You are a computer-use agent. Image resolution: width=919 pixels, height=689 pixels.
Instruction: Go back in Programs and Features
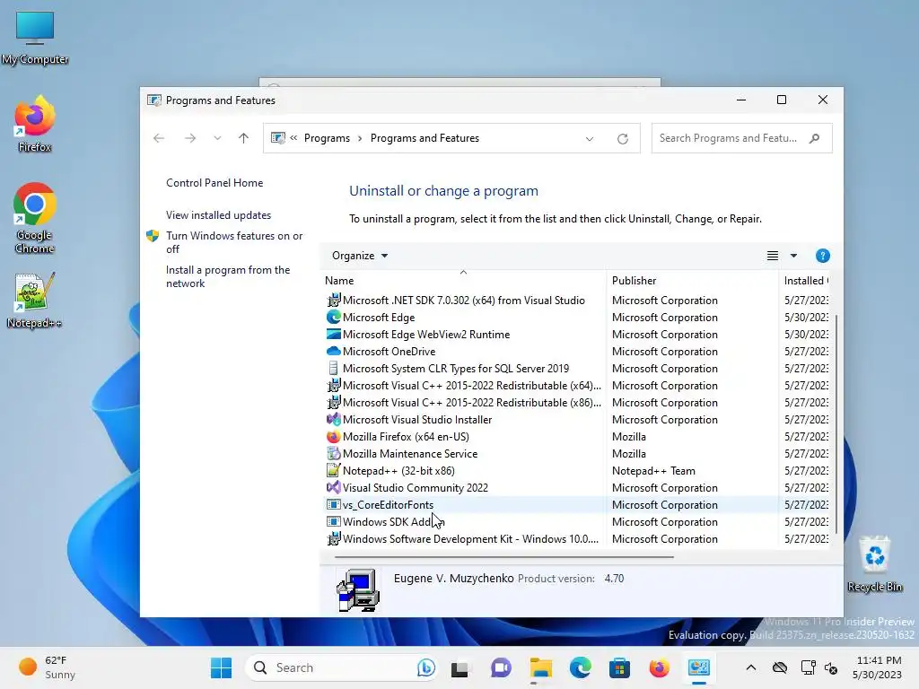click(x=159, y=138)
